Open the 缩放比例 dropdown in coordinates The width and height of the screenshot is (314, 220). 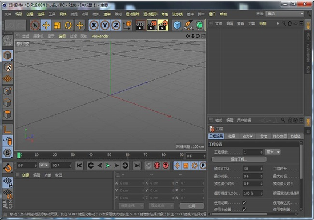161,206
